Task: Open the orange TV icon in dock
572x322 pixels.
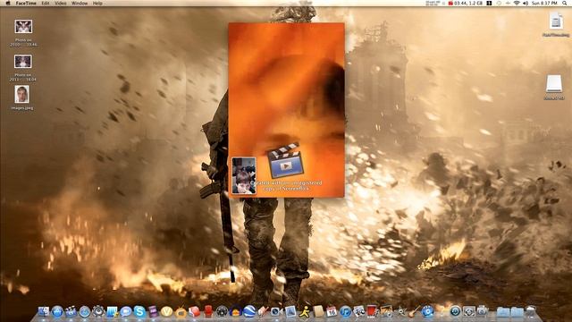Action: point(181,312)
